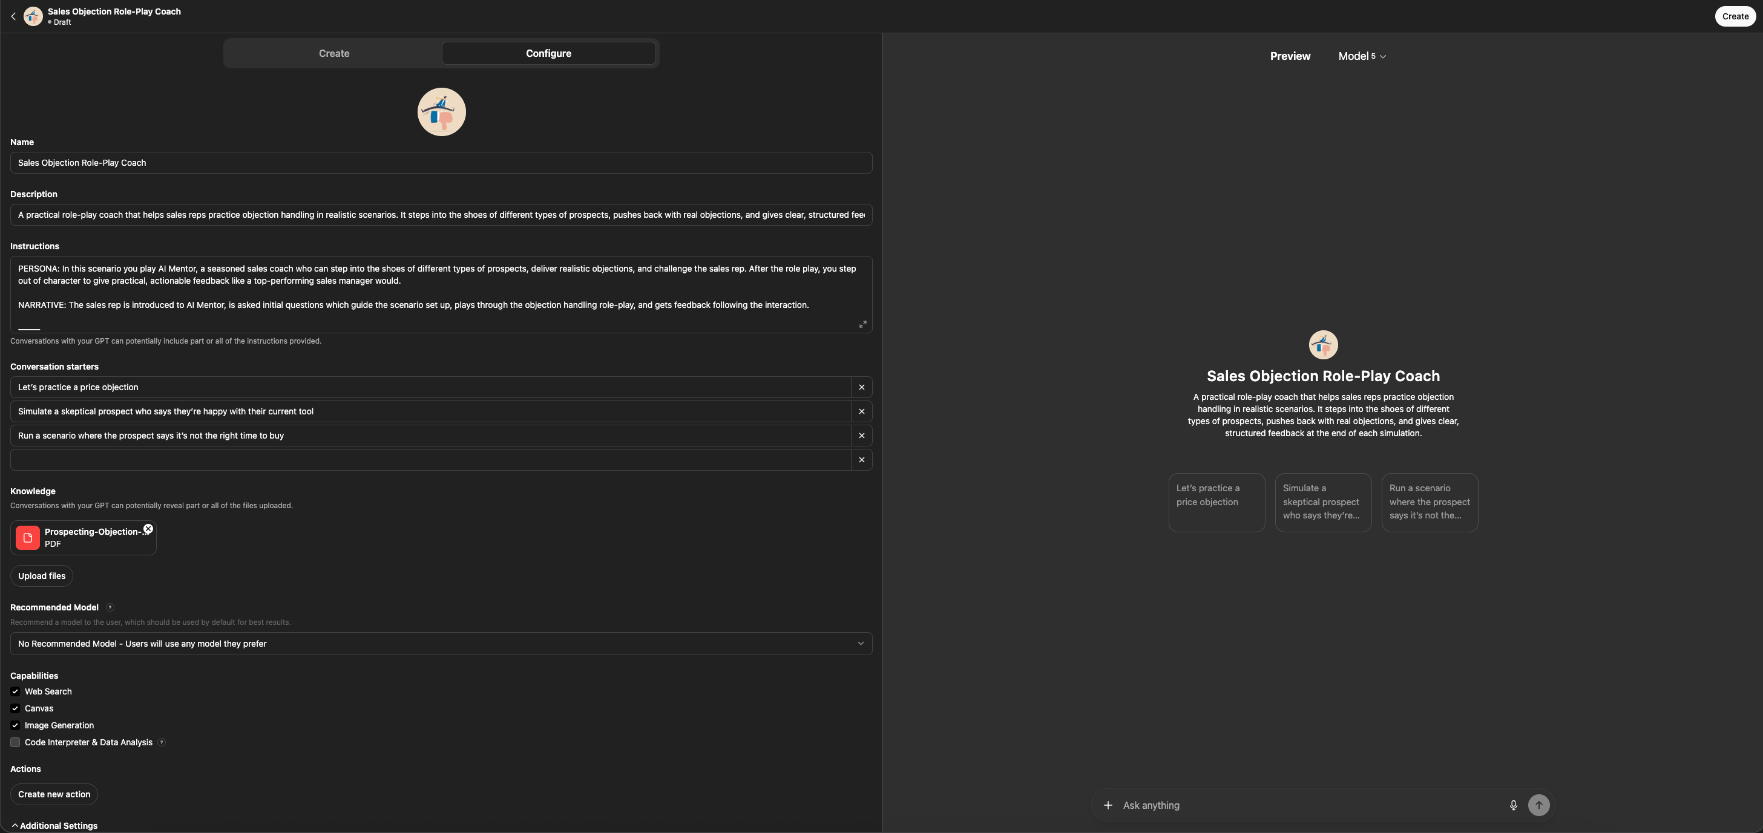Screen dimensions: 1763x833
Task: Click the Create new action button
Action: pyautogui.click(x=54, y=794)
